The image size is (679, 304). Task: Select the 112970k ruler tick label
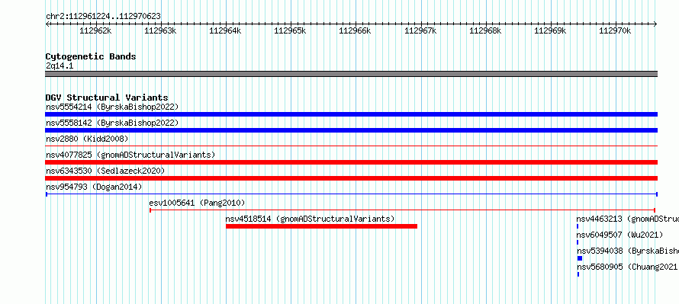click(x=615, y=30)
